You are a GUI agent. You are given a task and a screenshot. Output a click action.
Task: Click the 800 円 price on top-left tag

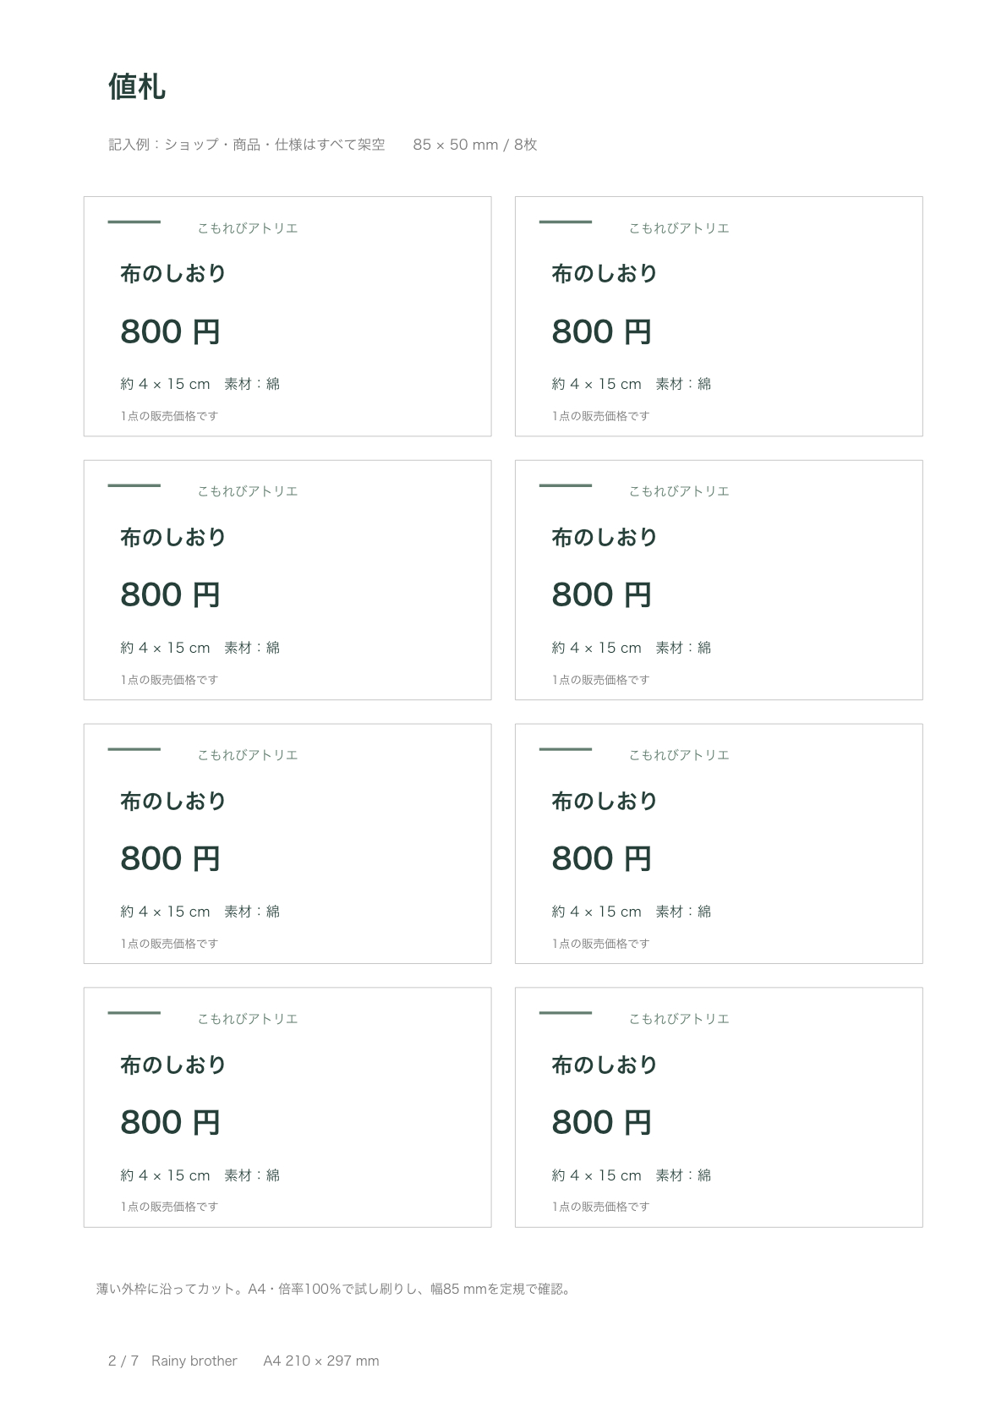click(x=170, y=331)
